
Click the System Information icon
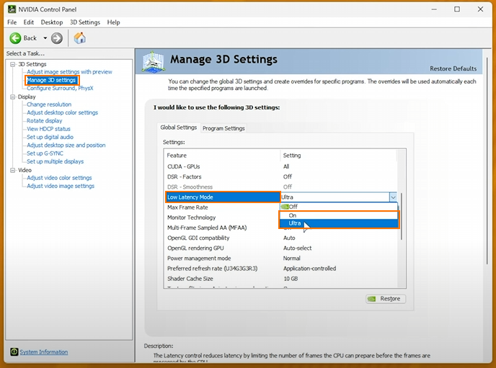[14, 351]
